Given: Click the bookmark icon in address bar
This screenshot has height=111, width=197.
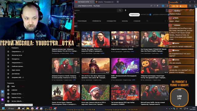Looking at the screenshot, I should click(x=158, y=6).
